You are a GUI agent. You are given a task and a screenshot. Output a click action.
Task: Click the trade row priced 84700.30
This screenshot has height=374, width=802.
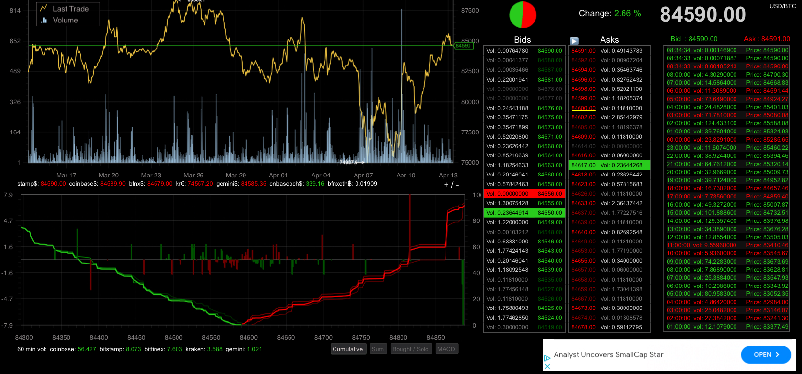click(x=727, y=75)
